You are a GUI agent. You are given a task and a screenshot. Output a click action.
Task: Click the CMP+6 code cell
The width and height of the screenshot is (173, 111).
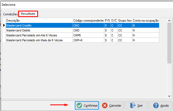point(88,40)
